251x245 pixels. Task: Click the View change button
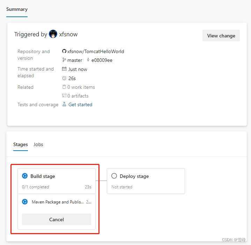point(221,36)
